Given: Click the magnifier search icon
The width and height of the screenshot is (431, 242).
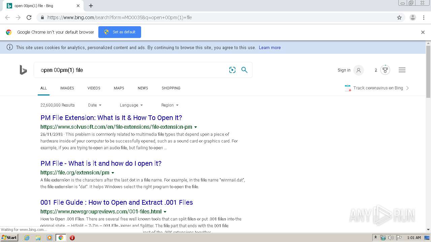Looking at the screenshot, I should click(244, 70).
